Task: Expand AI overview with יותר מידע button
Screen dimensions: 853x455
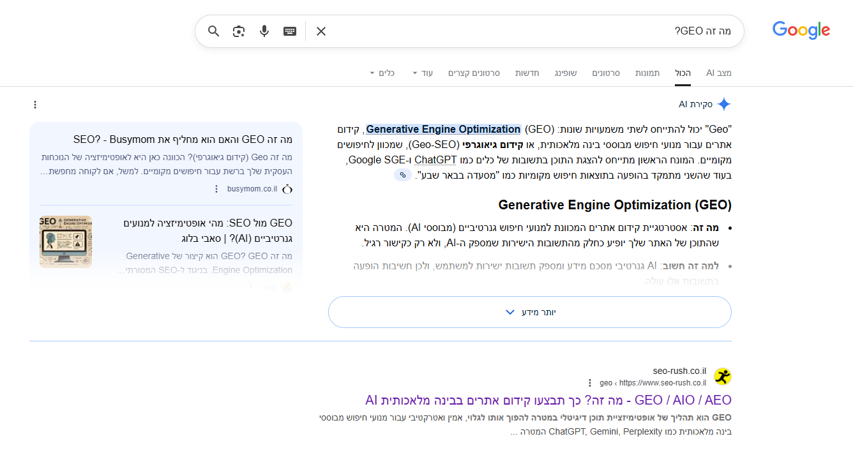Action: [x=529, y=312]
